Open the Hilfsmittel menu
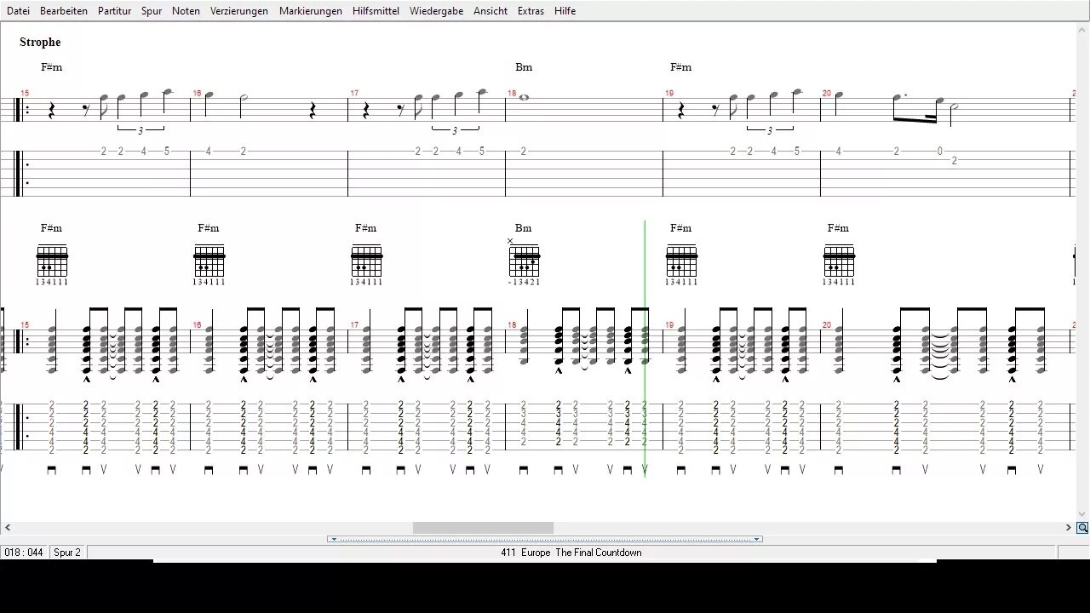Viewport: 1090px width, 613px height. point(376,11)
